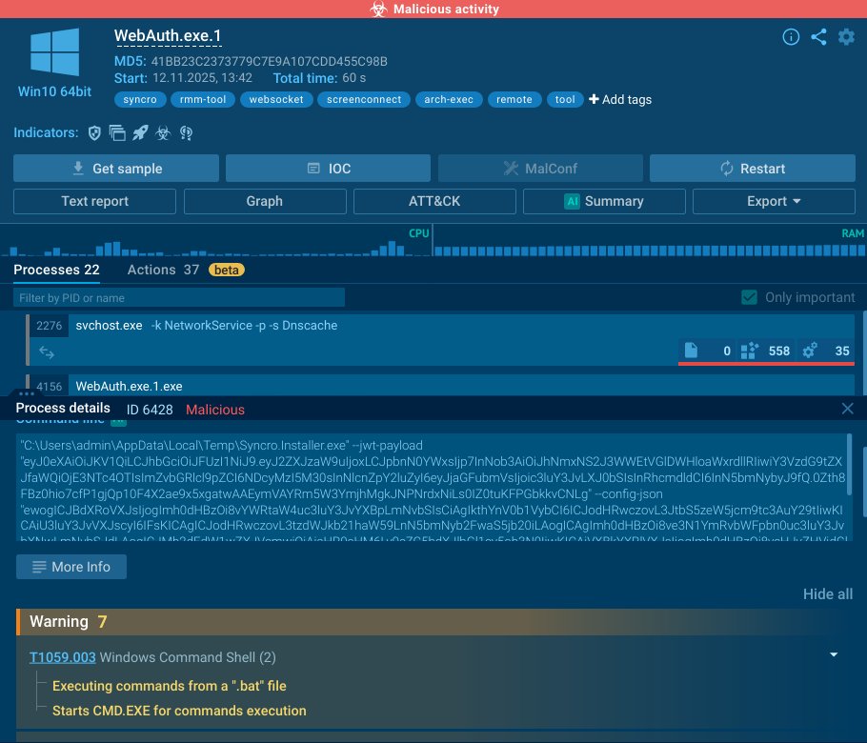Close the Process details panel
The width and height of the screenshot is (867, 743).
(847, 409)
